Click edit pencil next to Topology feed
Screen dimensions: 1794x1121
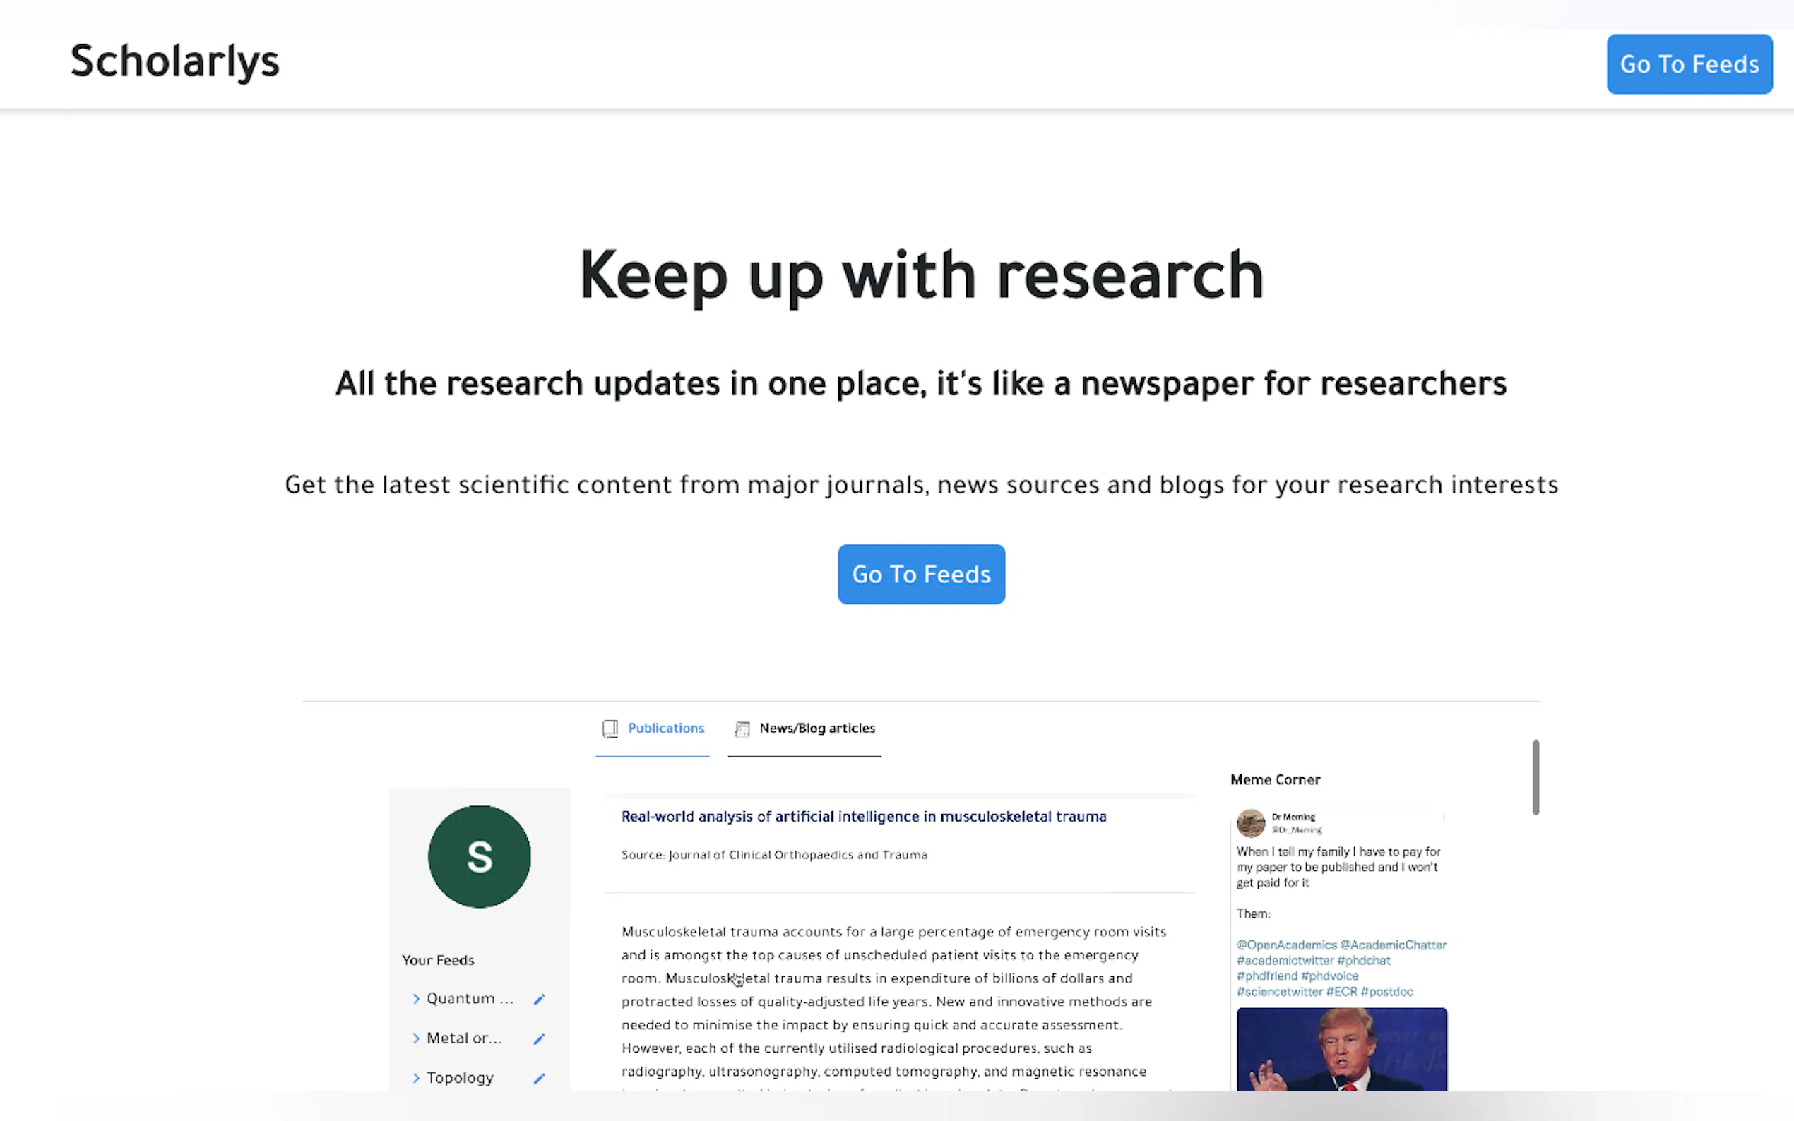pos(539,1079)
